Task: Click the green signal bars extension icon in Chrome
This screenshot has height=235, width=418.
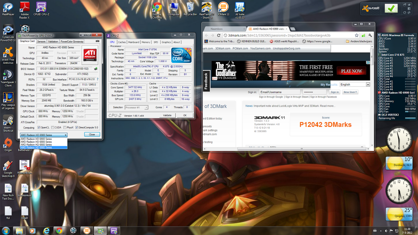Action: pyautogui.click(x=363, y=35)
